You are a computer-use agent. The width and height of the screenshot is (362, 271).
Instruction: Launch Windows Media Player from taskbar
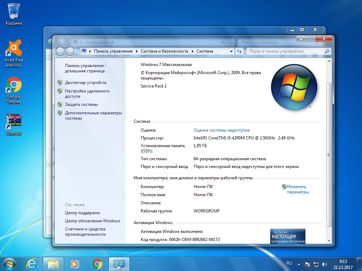pos(74,264)
